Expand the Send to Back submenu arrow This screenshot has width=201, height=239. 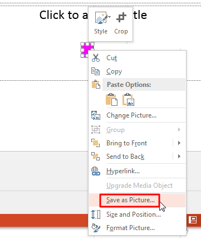pyautogui.click(x=179, y=157)
